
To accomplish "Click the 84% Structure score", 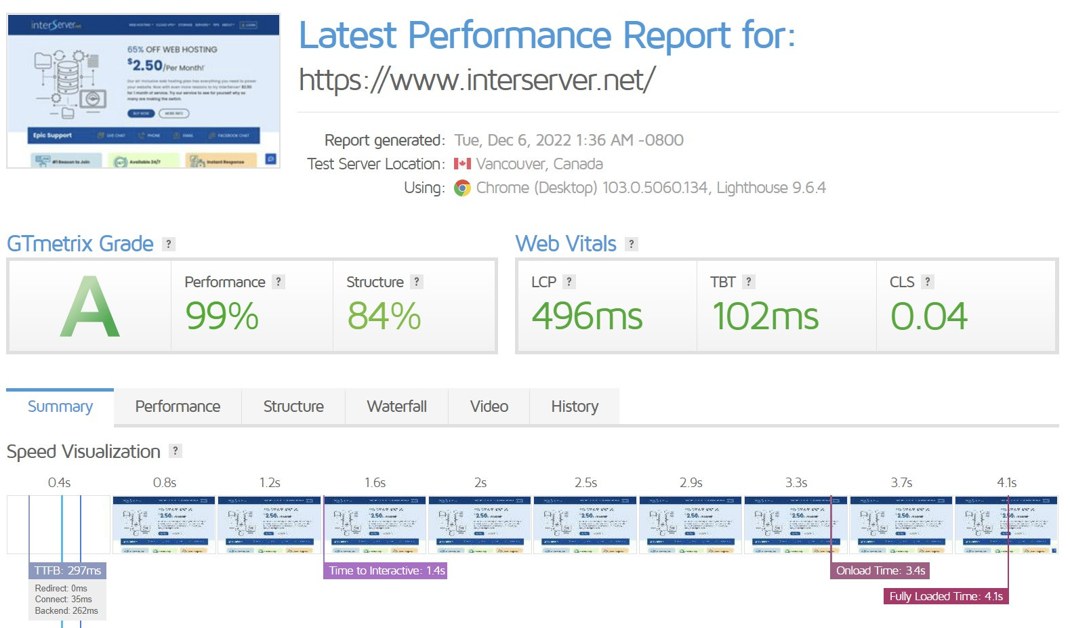I will coord(384,316).
